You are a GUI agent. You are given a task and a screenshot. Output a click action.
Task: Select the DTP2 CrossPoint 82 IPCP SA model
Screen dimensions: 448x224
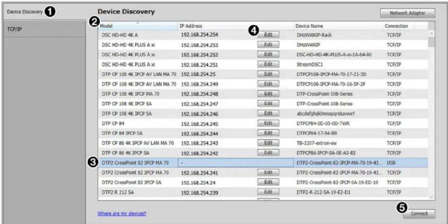(131, 182)
